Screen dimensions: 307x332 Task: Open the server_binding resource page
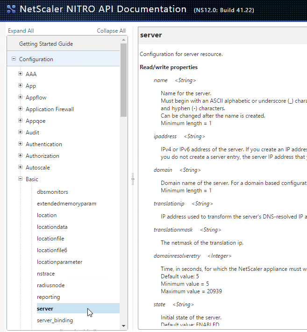tap(55, 320)
